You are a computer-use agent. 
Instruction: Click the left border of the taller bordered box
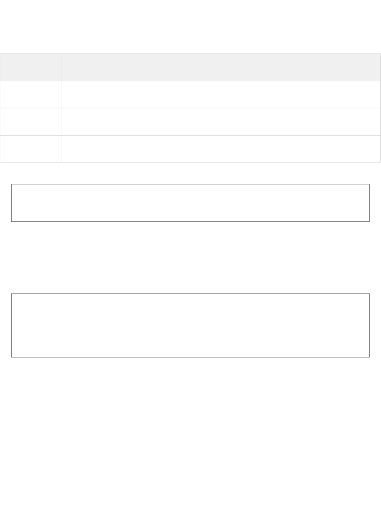11,325
